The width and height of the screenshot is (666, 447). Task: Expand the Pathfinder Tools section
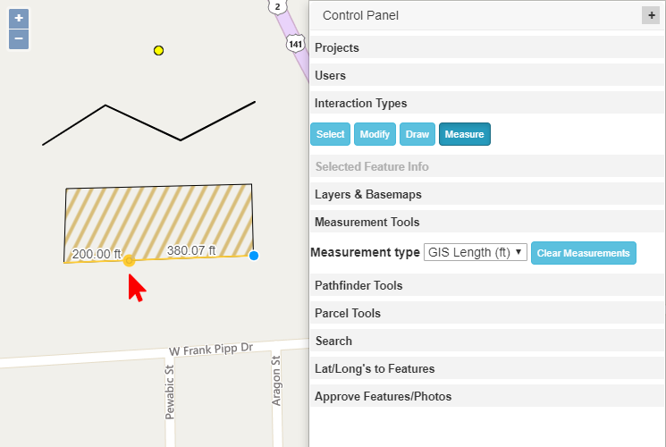pos(358,286)
